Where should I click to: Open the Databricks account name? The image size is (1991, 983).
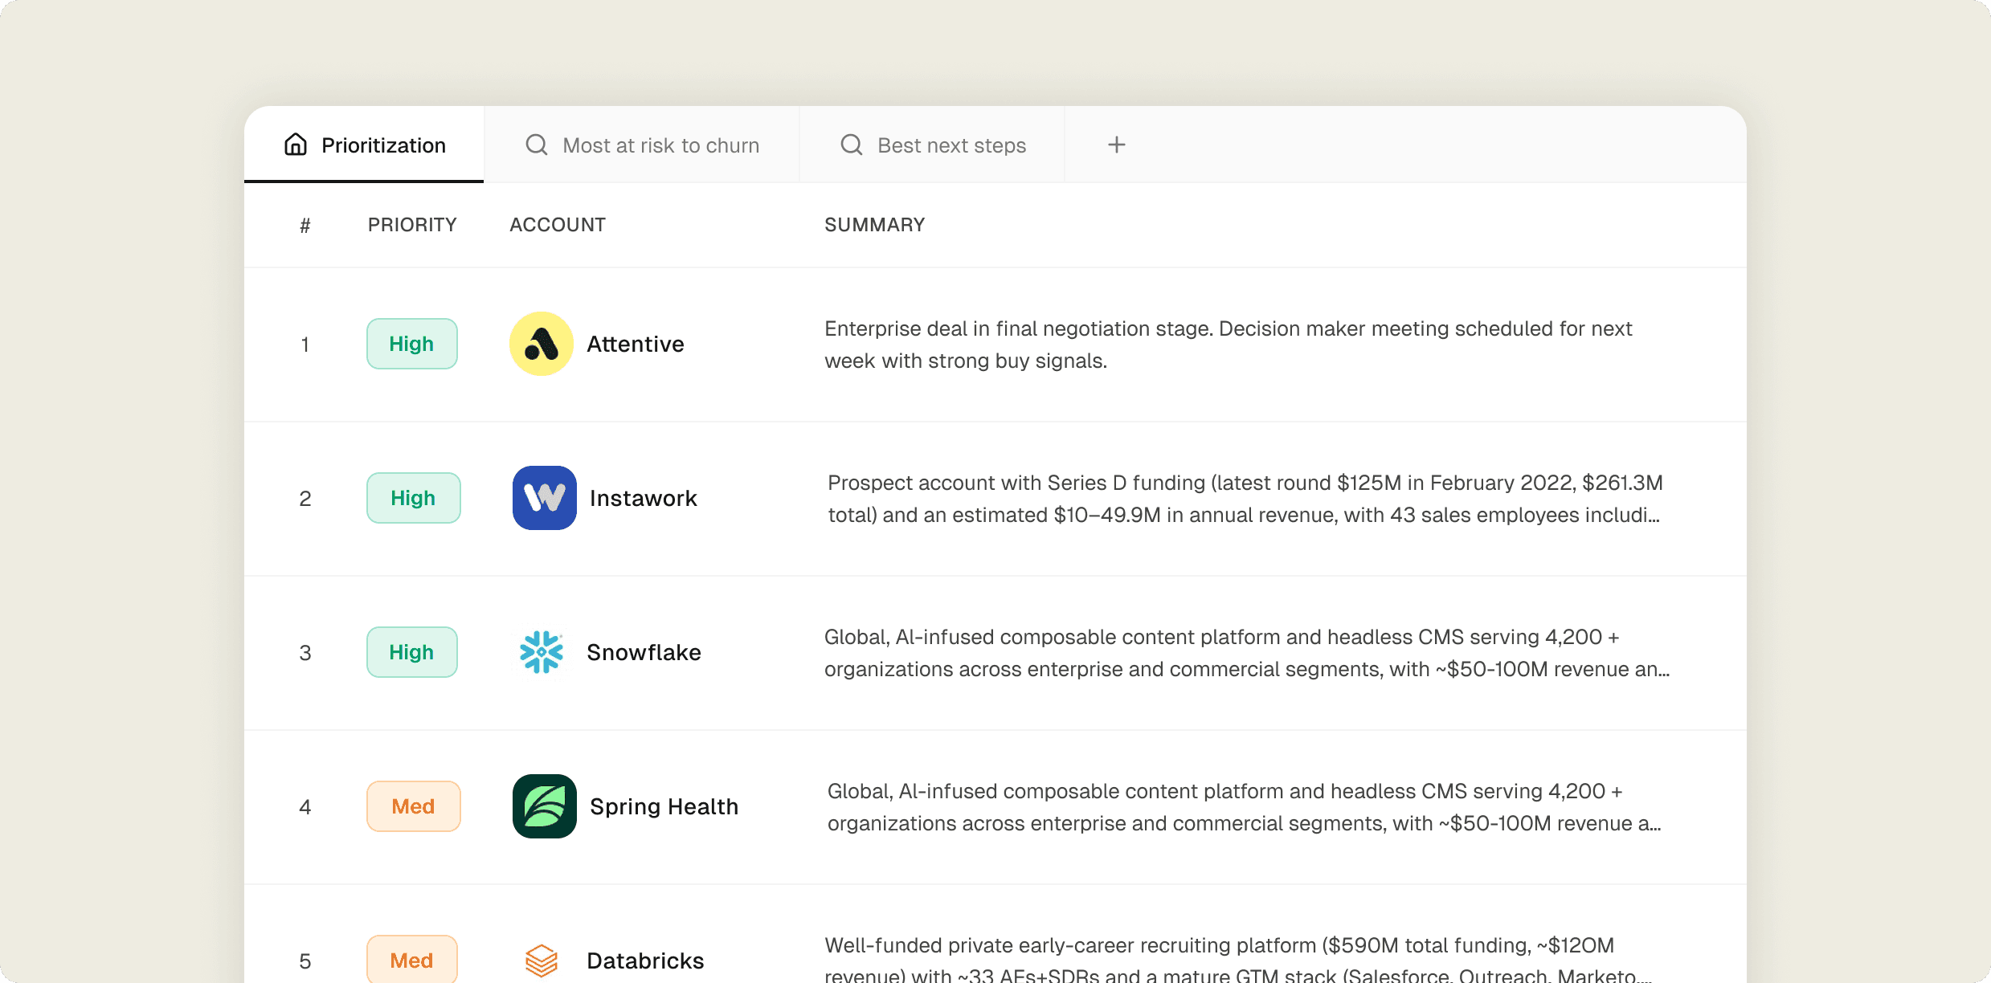[644, 961]
